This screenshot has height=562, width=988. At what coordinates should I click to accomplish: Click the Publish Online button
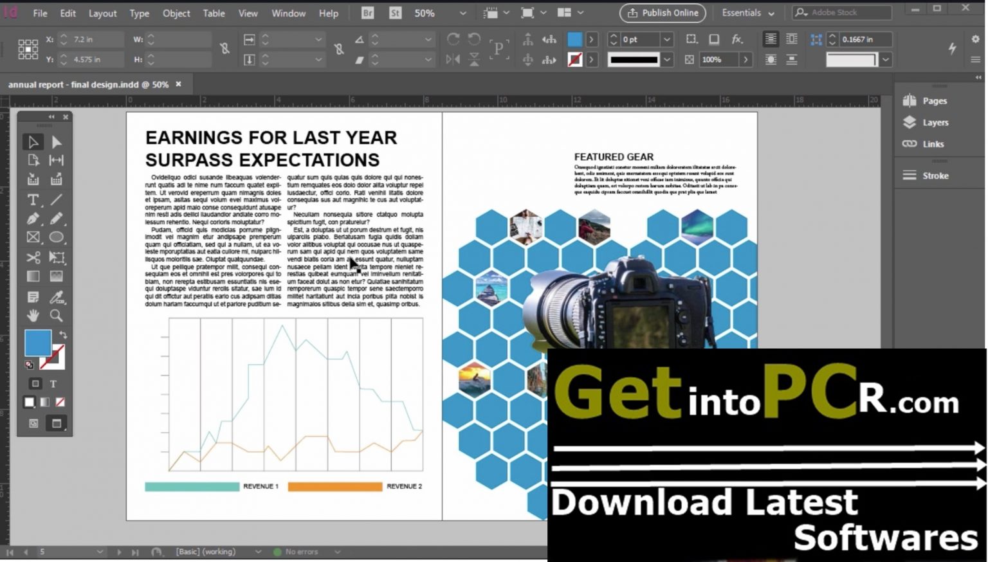click(663, 13)
